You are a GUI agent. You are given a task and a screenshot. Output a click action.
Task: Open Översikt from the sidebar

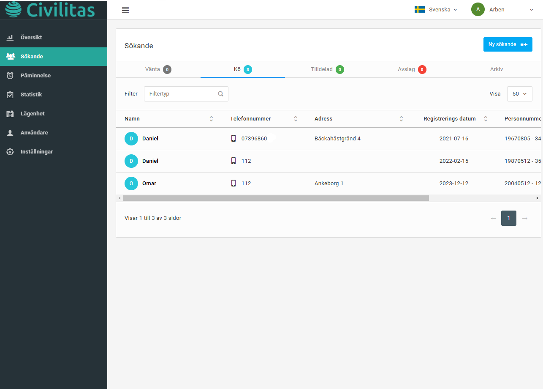[x=31, y=38]
